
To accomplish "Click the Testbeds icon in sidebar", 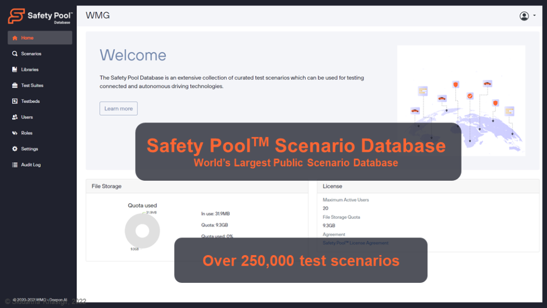I will [14, 101].
